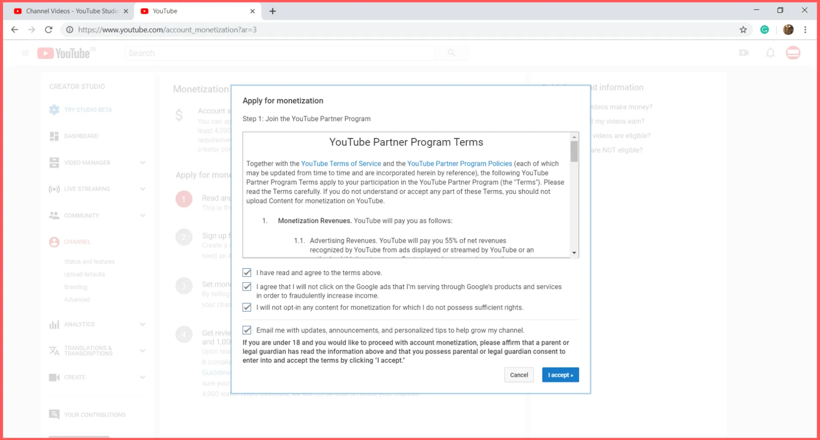
Task: Click the Cancel button in dialog
Action: [519, 375]
